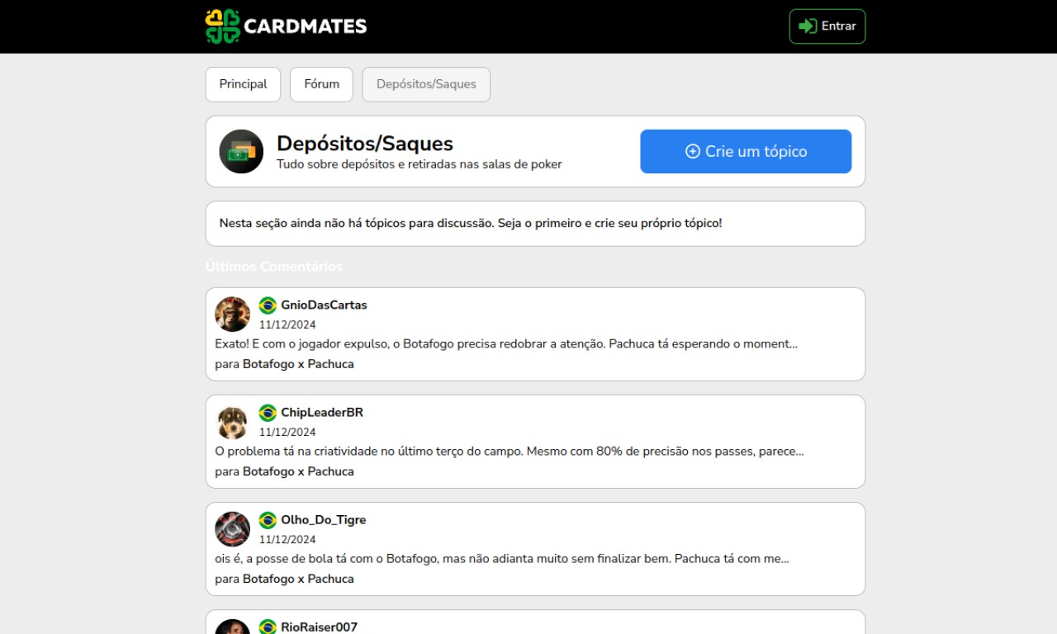Click the 11/12/2024 date under GnioDasCartas
The image size is (1057, 634).
[287, 324]
